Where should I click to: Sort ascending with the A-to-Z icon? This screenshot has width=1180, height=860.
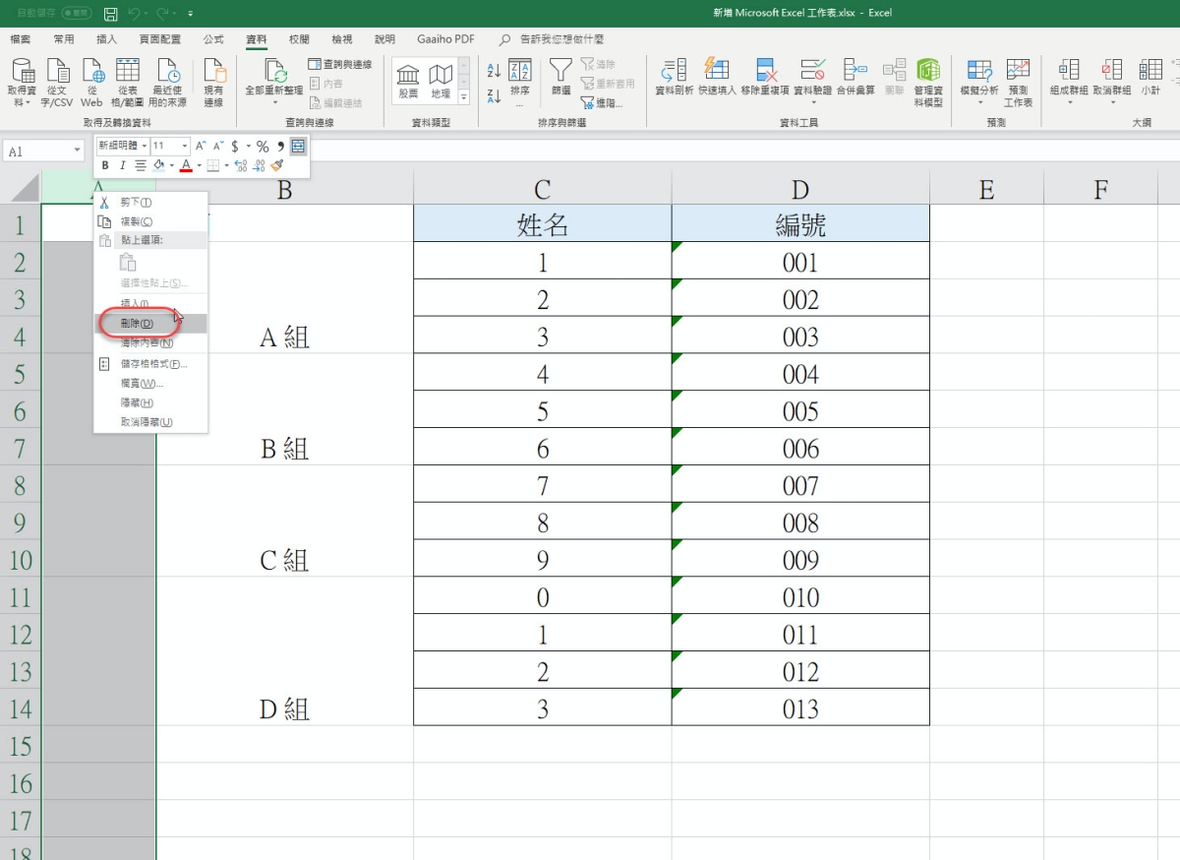click(494, 70)
